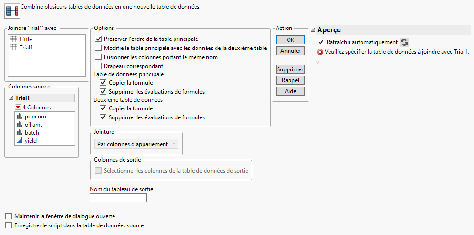
Task: Click the Annuler button
Action: (x=290, y=50)
